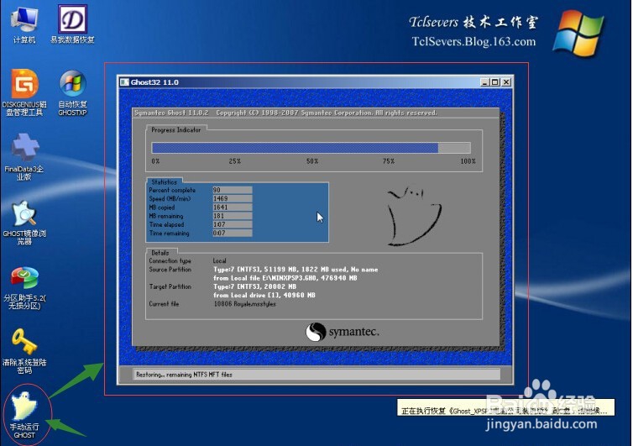Image resolution: width=633 pixels, height=446 pixels.
Task: Launch GHOST镜像浏览器 shortcut
Action: click(x=24, y=223)
